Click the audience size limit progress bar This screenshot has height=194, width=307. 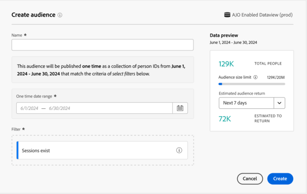coord(252,84)
